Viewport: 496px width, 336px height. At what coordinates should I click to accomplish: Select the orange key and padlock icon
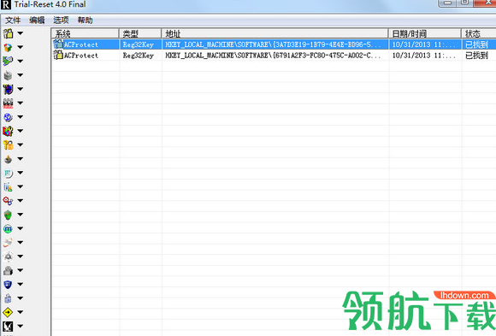click(x=8, y=144)
